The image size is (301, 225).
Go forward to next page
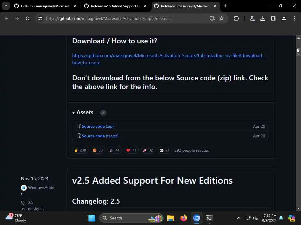coord(17,18)
